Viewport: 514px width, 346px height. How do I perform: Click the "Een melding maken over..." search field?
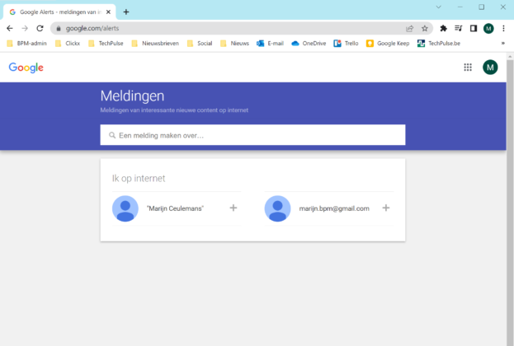252,135
